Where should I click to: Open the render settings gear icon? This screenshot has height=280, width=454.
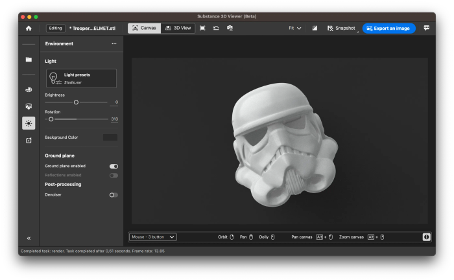click(x=230, y=28)
